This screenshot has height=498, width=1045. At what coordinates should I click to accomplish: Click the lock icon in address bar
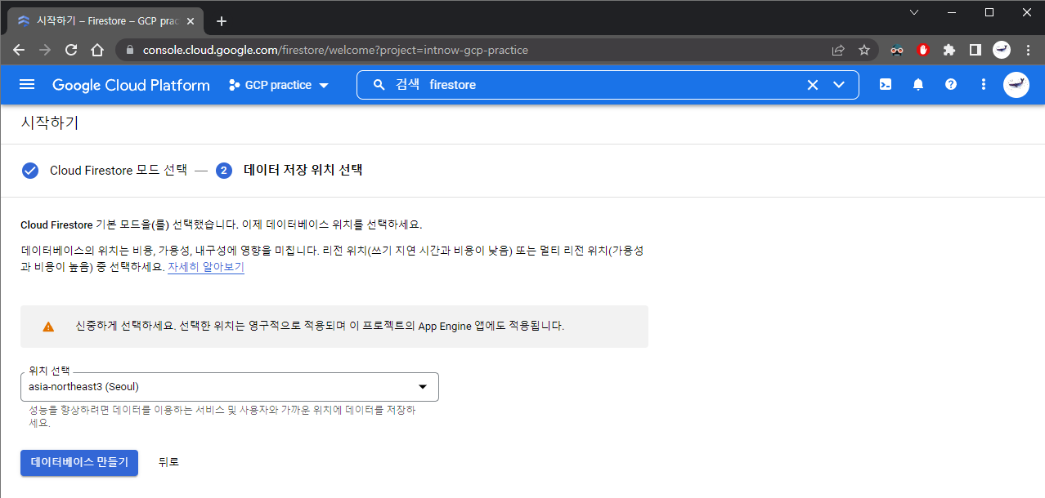(129, 50)
